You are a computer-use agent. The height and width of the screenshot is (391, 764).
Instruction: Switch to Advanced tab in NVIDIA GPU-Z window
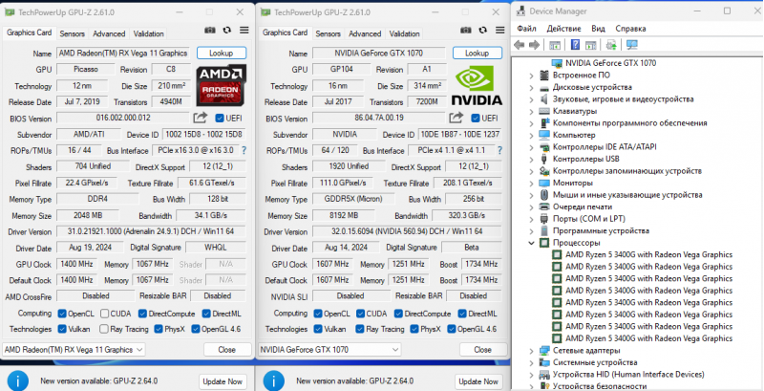coord(365,33)
